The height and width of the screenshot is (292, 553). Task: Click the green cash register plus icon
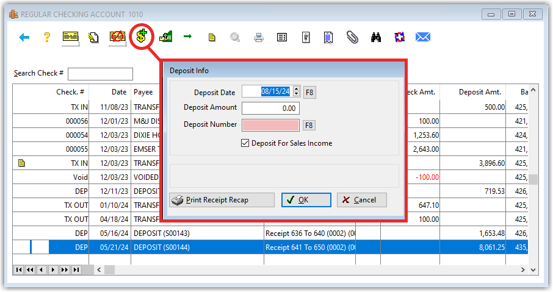165,37
